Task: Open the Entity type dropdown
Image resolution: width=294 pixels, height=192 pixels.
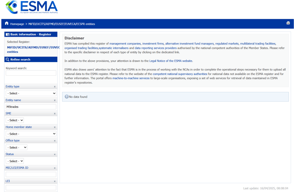Action: 31,93
